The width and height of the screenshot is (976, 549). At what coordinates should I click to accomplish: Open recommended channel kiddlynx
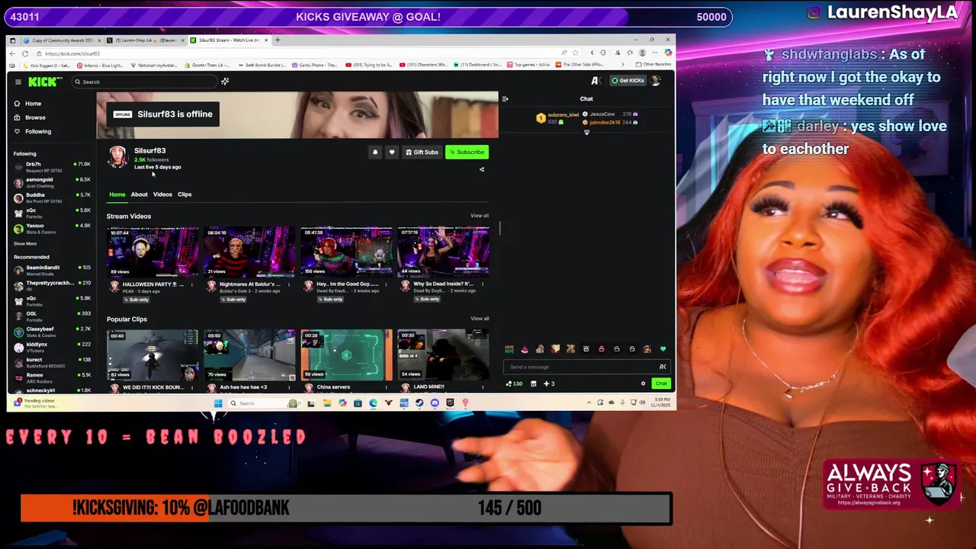[x=52, y=346]
